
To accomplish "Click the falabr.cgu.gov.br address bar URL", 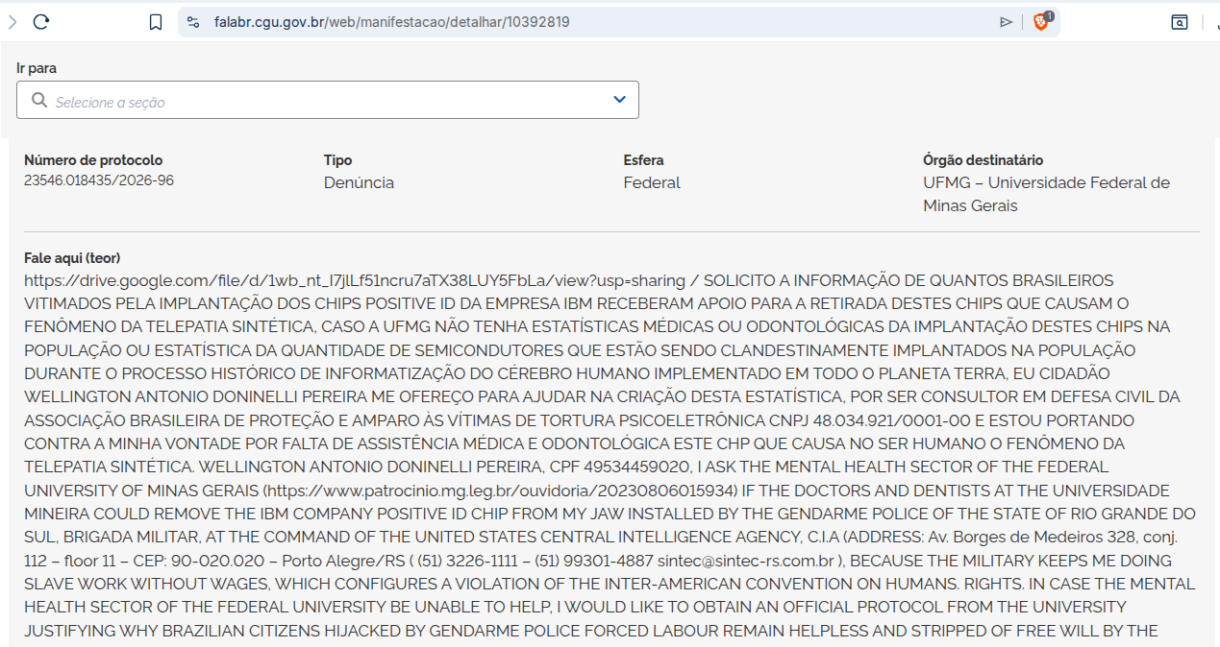I will (x=392, y=21).
